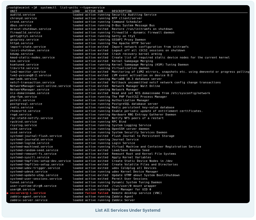This screenshot has height=220, width=256.
Task: Select sssd.service entry
Action: pyautogui.click(x=21, y=133)
